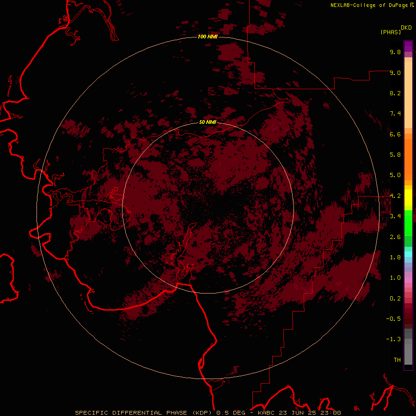This screenshot has height=416, width=416.
Task: Click the -0.5 color scale value
Action: point(393,319)
